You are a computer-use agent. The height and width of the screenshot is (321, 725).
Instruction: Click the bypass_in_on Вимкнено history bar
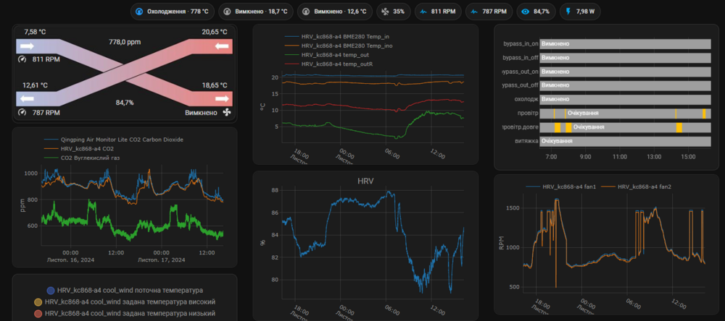[x=625, y=44]
